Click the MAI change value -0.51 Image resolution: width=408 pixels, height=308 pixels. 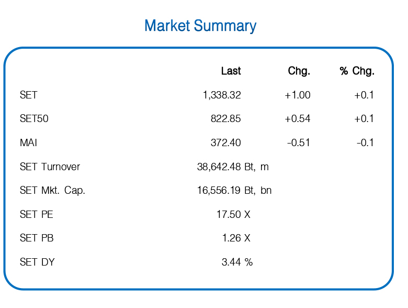[x=299, y=142]
